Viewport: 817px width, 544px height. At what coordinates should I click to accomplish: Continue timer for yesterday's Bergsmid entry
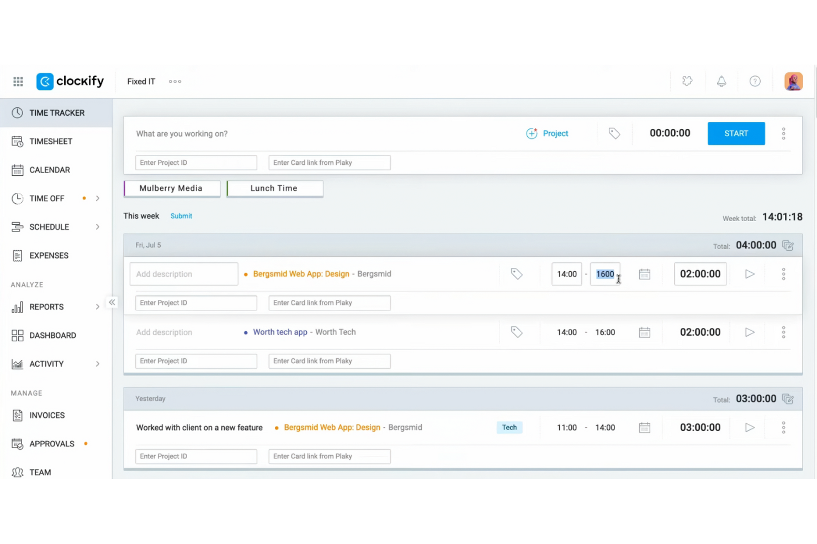click(750, 428)
